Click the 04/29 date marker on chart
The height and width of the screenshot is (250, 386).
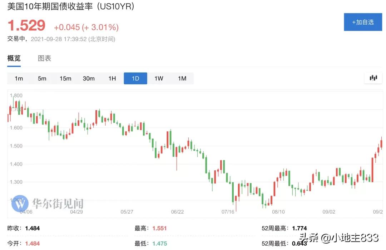click(x=77, y=212)
